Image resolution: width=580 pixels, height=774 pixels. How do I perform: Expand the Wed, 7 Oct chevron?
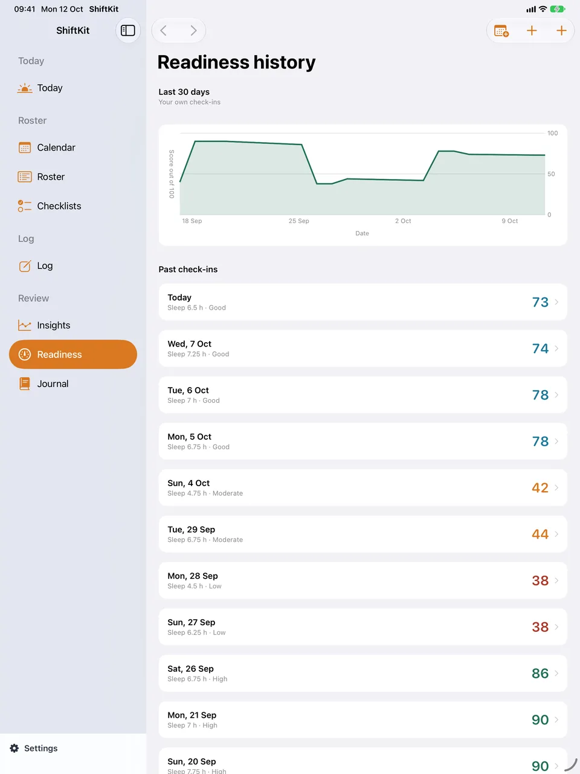556,348
